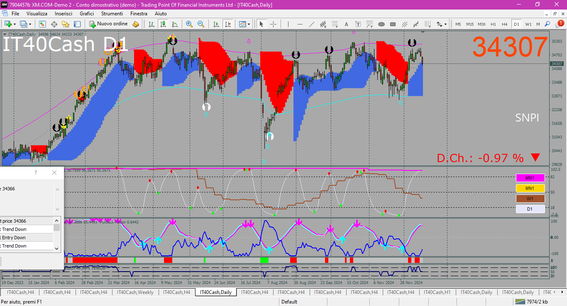Switch to line chart display

[x=175, y=24]
